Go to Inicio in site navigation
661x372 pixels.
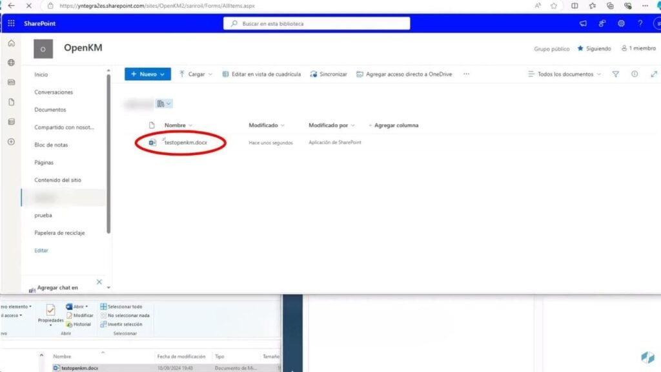coord(41,75)
